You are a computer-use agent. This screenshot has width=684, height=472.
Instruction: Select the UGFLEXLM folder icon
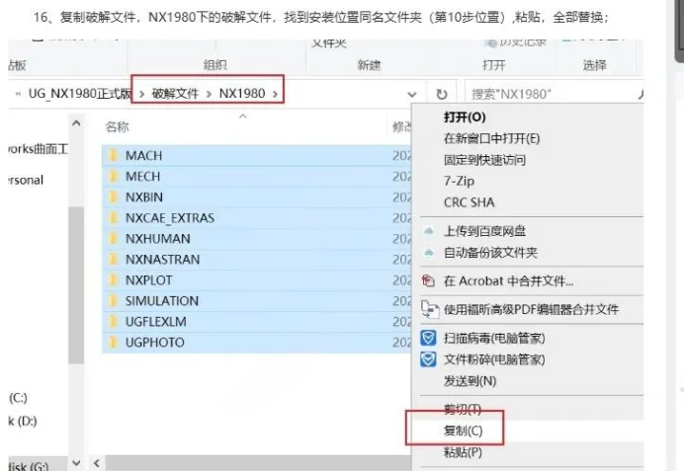coord(113,322)
